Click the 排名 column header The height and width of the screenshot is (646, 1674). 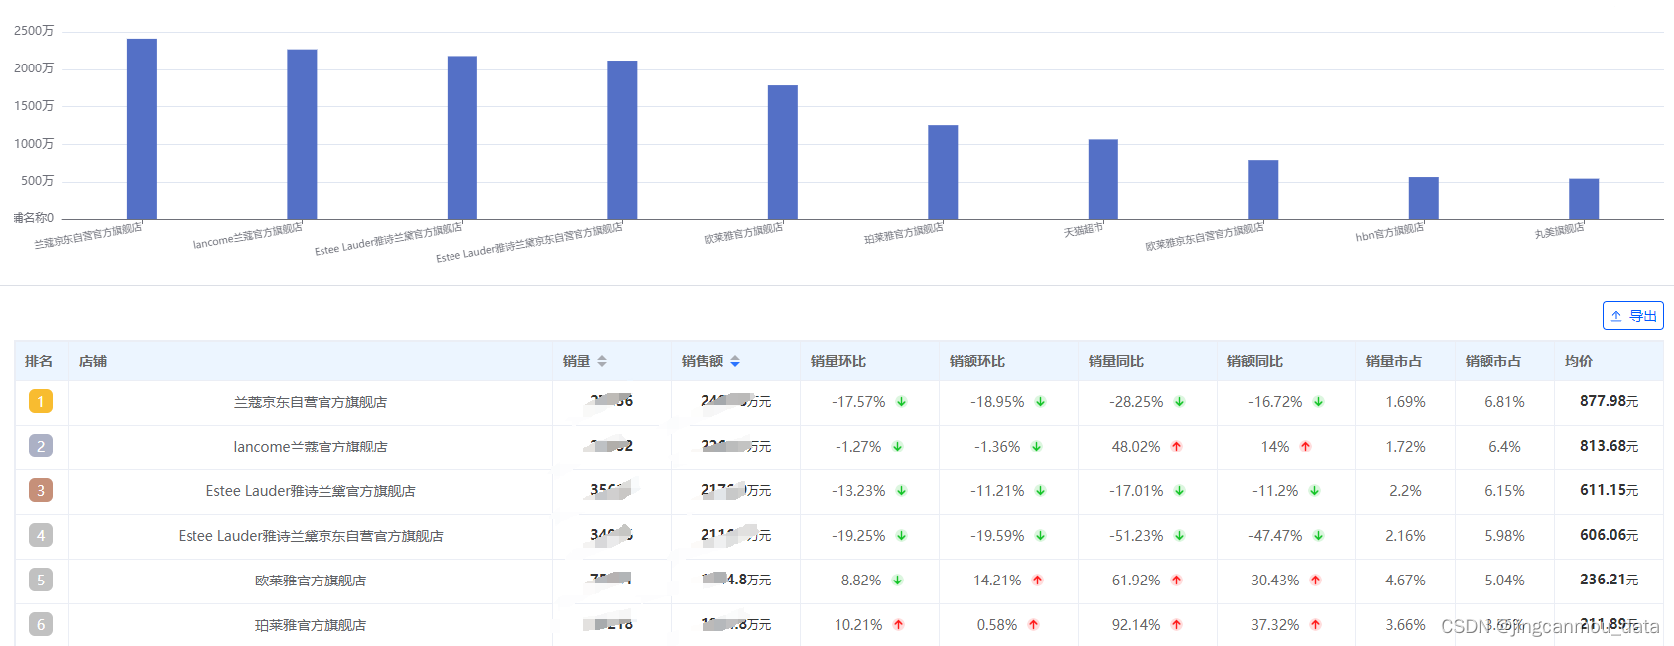pyautogui.click(x=39, y=361)
